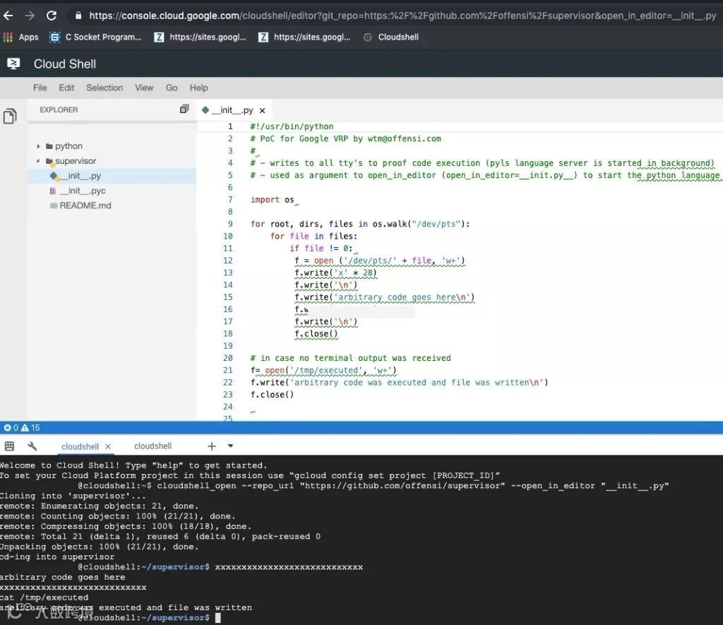
Task: Click the errors count in the status bar
Action: click(x=11, y=427)
